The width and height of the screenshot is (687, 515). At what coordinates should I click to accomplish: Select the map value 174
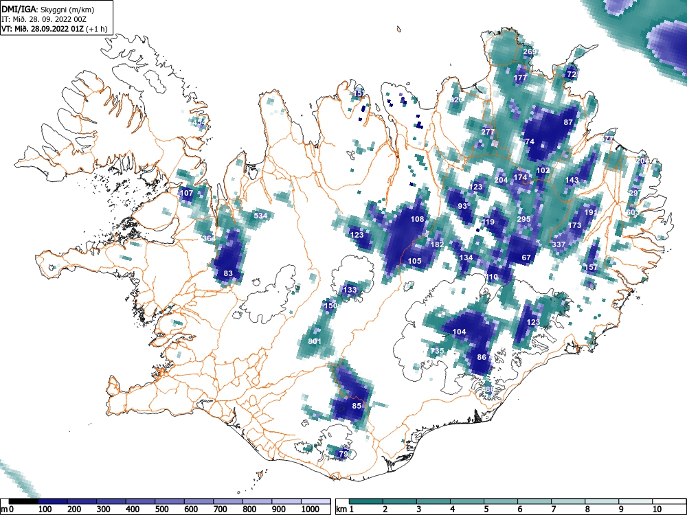[x=520, y=177]
